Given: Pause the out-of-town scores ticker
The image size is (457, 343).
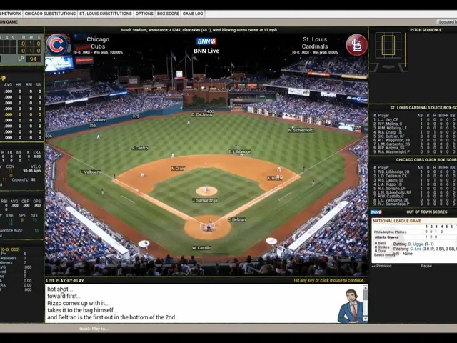Looking at the screenshot, I should click(426, 266).
